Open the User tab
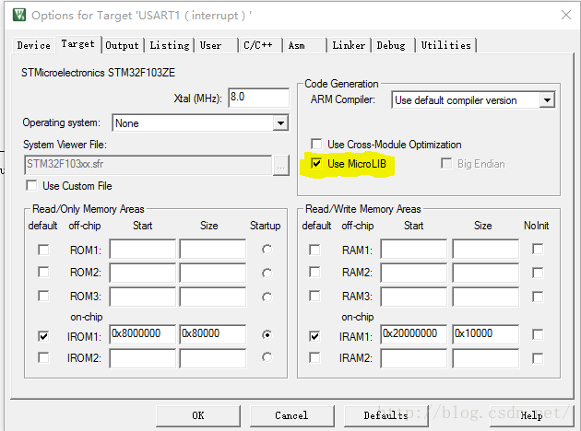Viewport: 581px width, 431px height. 216,45
